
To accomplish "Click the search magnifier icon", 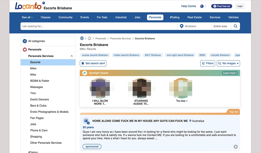I will click(x=235, y=26).
